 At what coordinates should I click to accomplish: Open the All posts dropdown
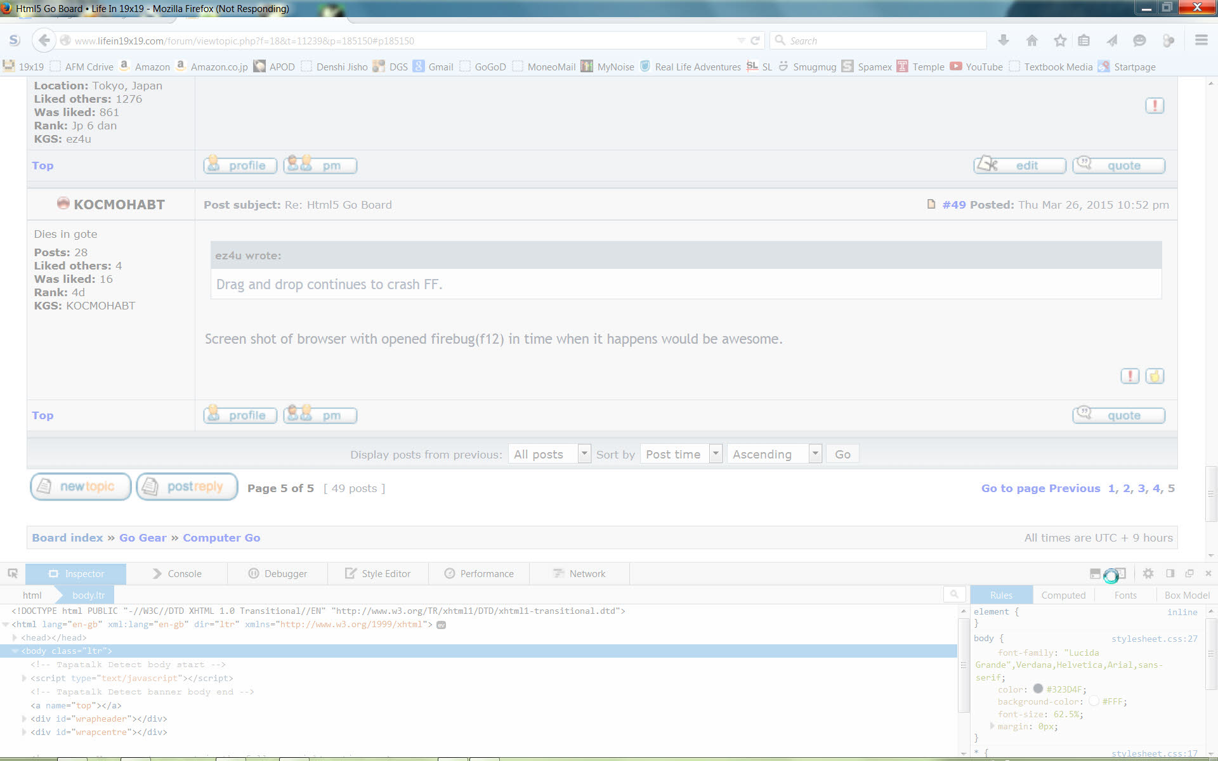click(x=584, y=453)
